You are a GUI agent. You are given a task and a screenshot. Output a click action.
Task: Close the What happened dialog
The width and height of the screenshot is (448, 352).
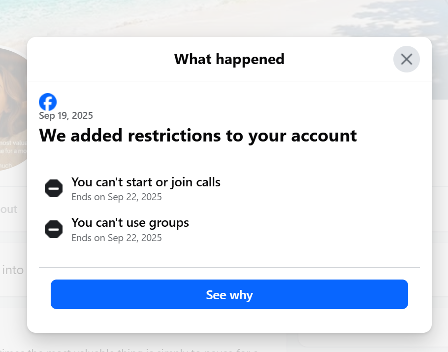pos(406,59)
